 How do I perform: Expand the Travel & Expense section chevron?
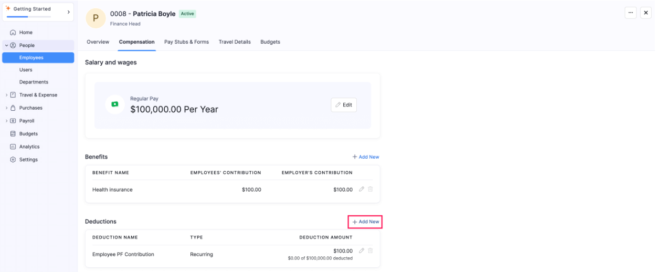pos(6,95)
